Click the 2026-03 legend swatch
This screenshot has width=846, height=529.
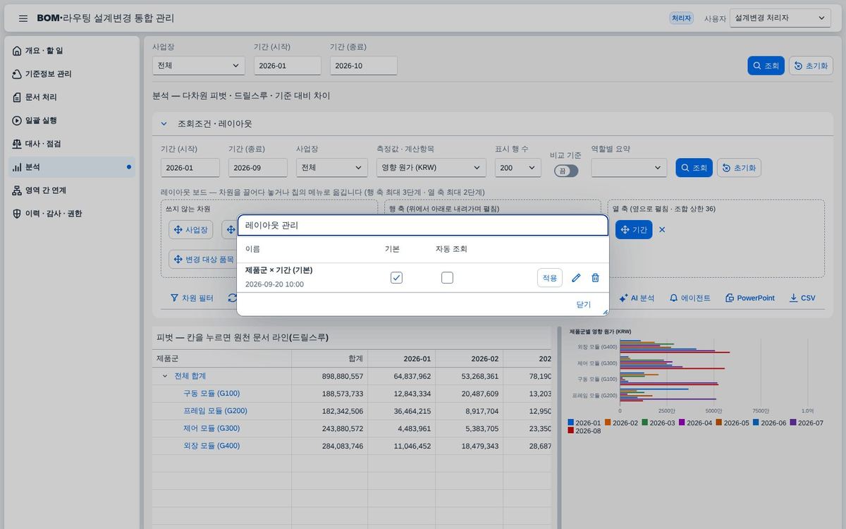pyautogui.click(x=645, y=423)
